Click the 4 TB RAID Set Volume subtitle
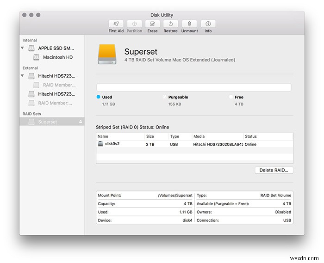 click(x=180, y=60)
